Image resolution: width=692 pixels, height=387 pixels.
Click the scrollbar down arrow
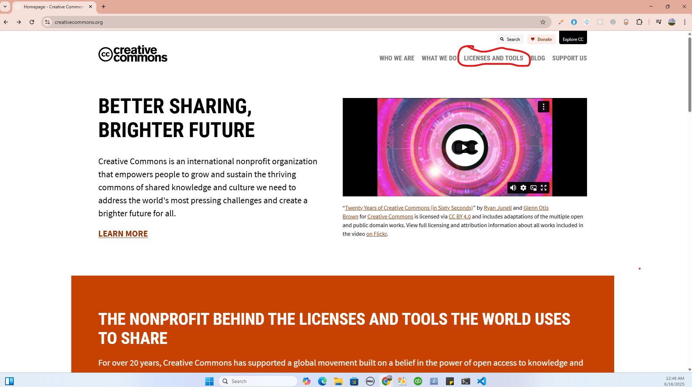[689, 370]
